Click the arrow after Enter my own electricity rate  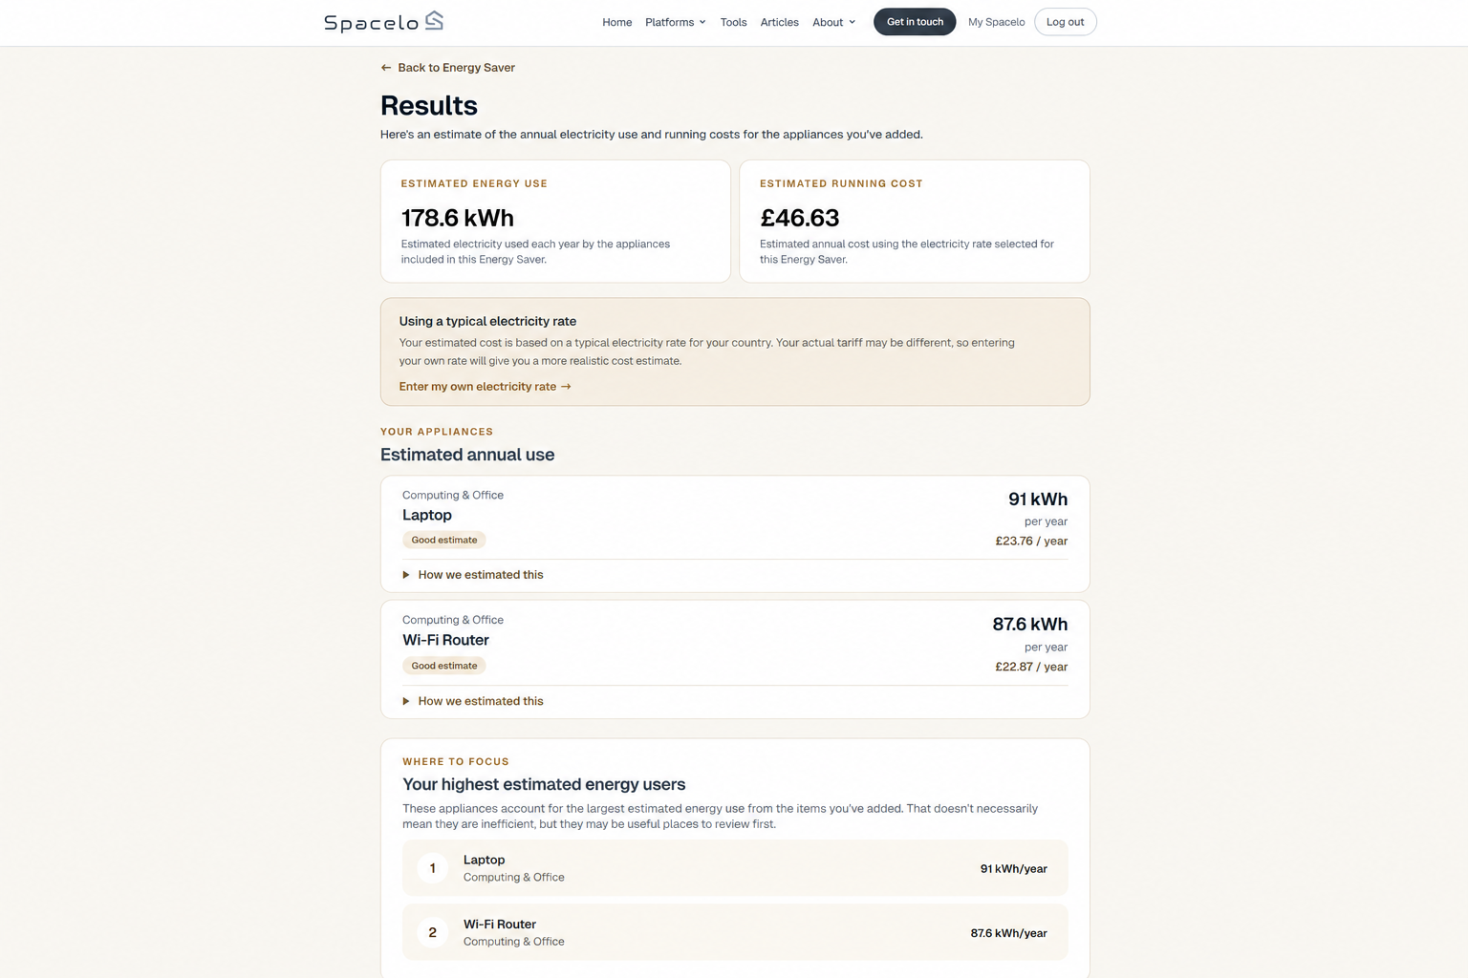coord(566,387)
